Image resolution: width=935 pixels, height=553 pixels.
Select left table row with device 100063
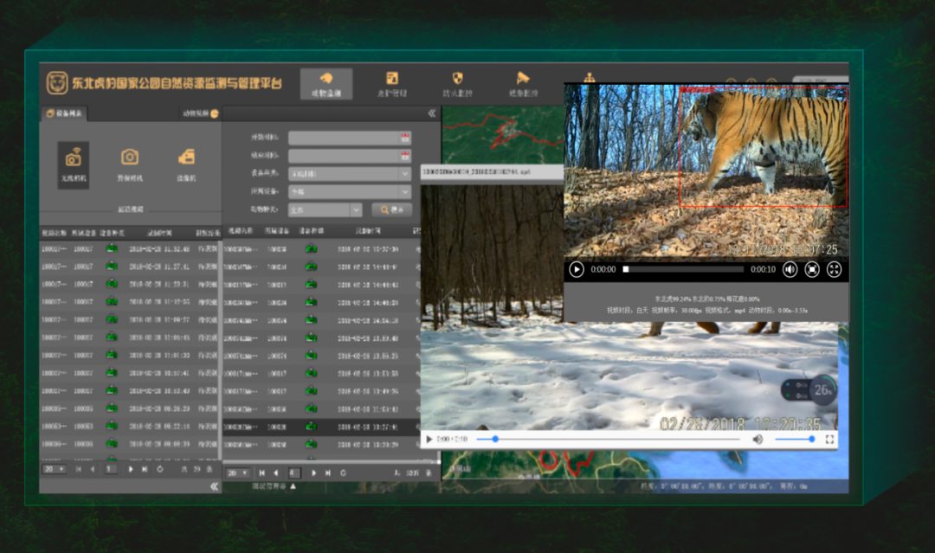tap(129, 427)
